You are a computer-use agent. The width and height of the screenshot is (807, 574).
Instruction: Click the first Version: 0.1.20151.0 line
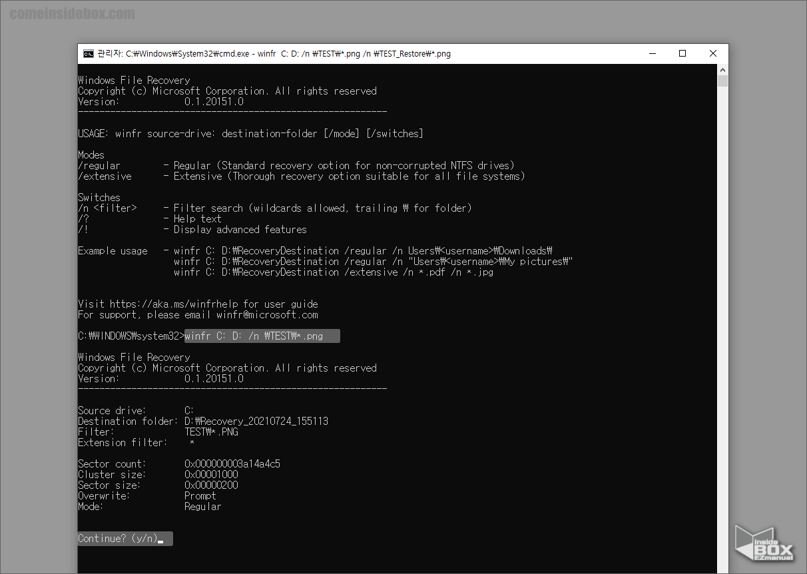(x=160, y=102)
